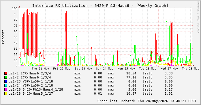Screen dimensions: 201x105
Task: Click the Sun 24 May axis label
Action: pos(105,69)
